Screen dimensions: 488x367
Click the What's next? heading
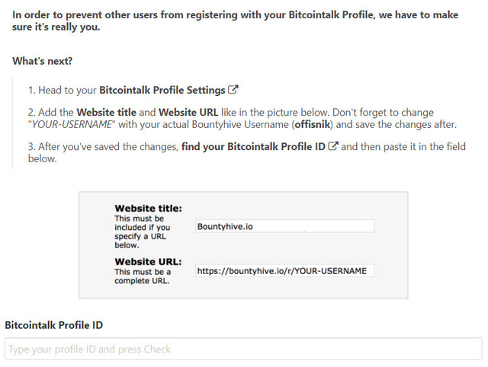(x=43, y=61)
